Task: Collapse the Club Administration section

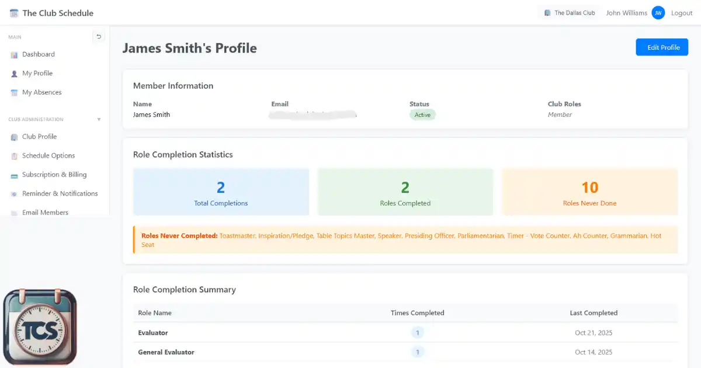Action: pyautogui.click(x=99, y=120)
